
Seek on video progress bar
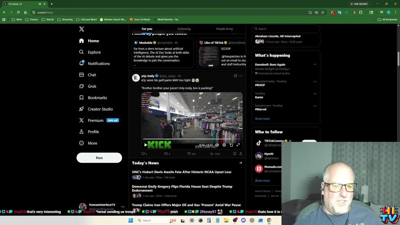(192, 139)
